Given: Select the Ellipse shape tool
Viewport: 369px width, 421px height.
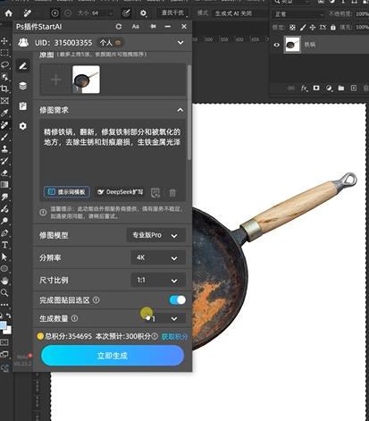Looking at the screenshot, I should coord(4,269).
